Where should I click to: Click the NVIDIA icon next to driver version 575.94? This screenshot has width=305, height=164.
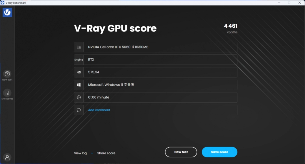tap(79, 72)
